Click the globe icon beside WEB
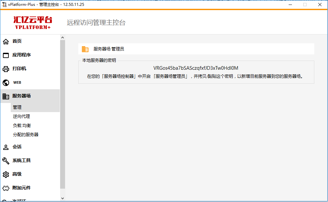The width and height of the screenshot is (328, 202). pos(6,82)
